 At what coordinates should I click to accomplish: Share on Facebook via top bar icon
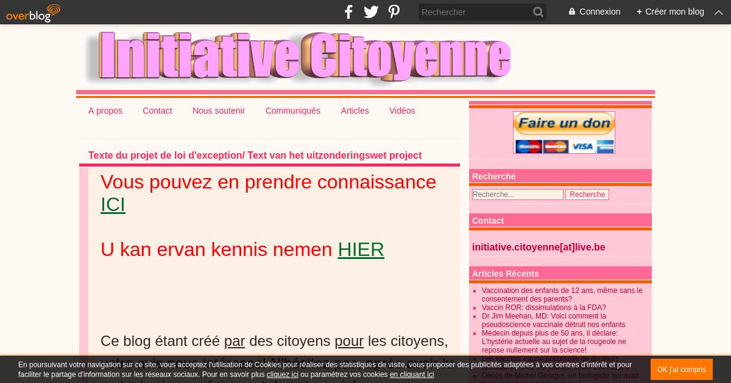click(348, 12)
